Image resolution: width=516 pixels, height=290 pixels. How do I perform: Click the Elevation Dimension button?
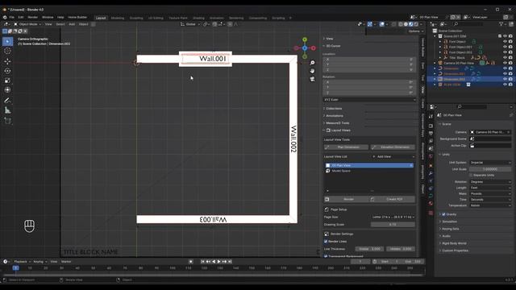[393, 147]
